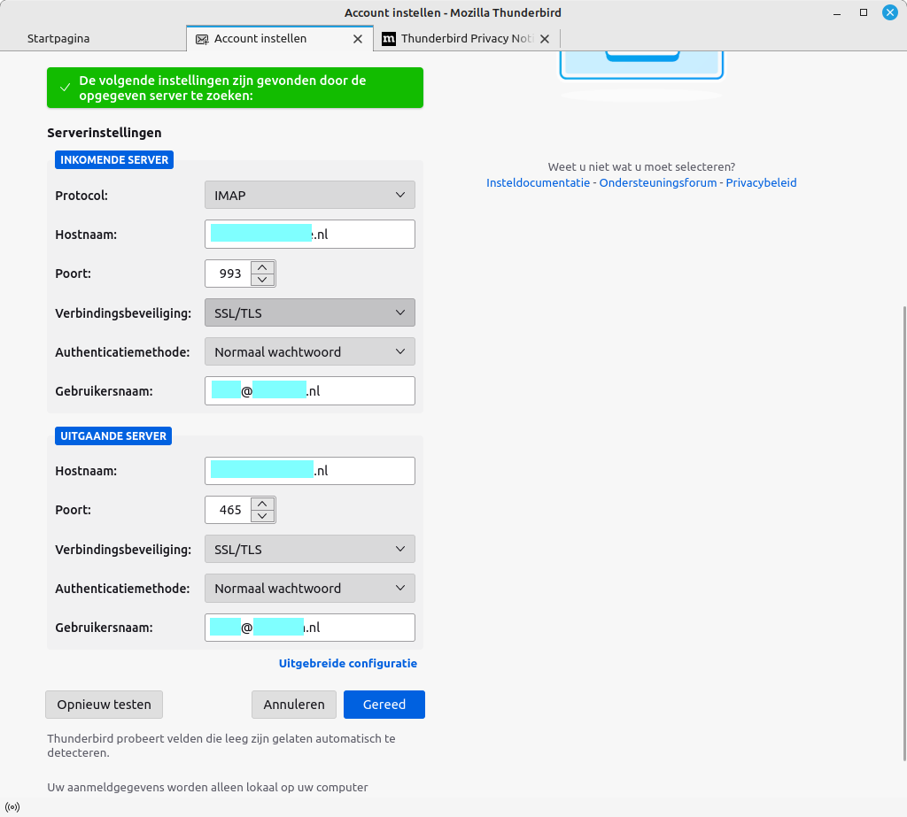Open the Insteldocumentatie link
This screenshot has width=907, height=817.
click(x=538, y=182)
